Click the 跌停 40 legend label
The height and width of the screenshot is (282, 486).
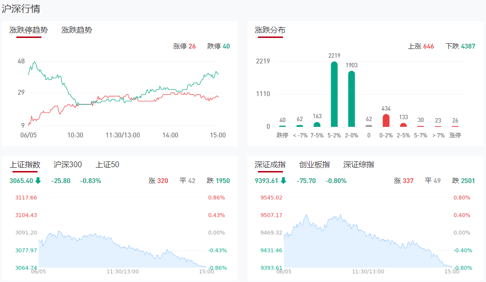218,46
